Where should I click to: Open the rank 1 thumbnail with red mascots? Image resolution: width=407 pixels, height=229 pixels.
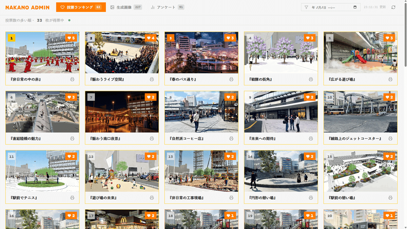43,53
